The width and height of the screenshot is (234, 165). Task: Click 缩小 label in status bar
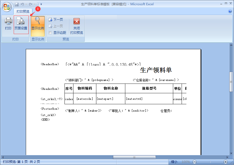pos(174,162)
